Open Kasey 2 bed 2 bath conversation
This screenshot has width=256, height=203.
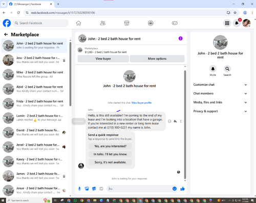34,161
